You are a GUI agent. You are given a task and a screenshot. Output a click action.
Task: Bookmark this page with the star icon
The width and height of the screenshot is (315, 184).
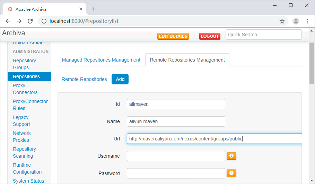[282, 21]
